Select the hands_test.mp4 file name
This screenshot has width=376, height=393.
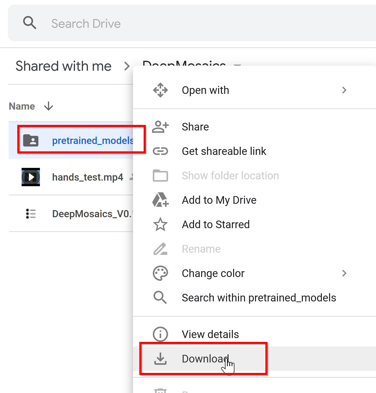tap(87, 177)
